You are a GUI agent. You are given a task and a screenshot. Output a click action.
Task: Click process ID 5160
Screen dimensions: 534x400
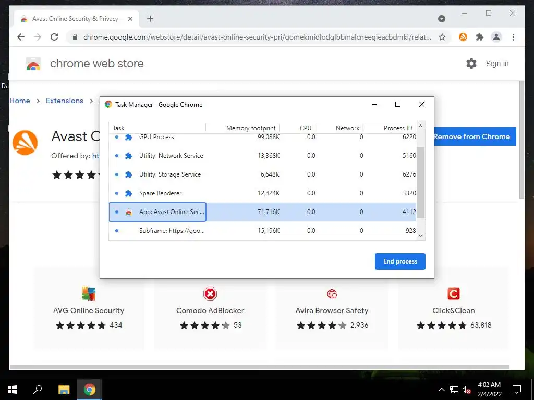(409, 155)
